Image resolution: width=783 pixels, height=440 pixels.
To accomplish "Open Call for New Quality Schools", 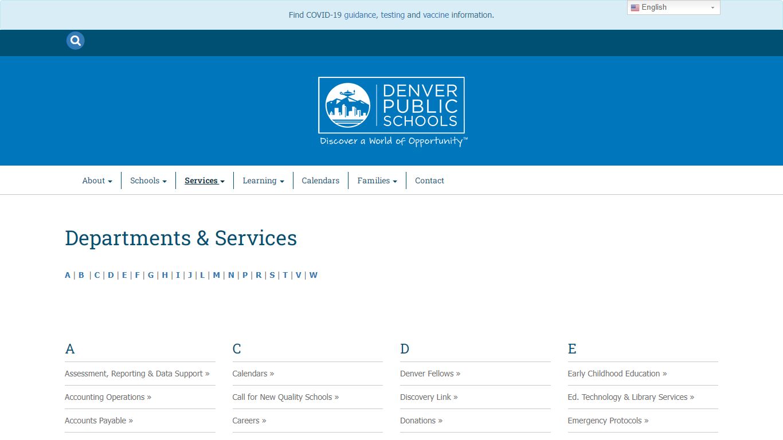I will (285, 397).
